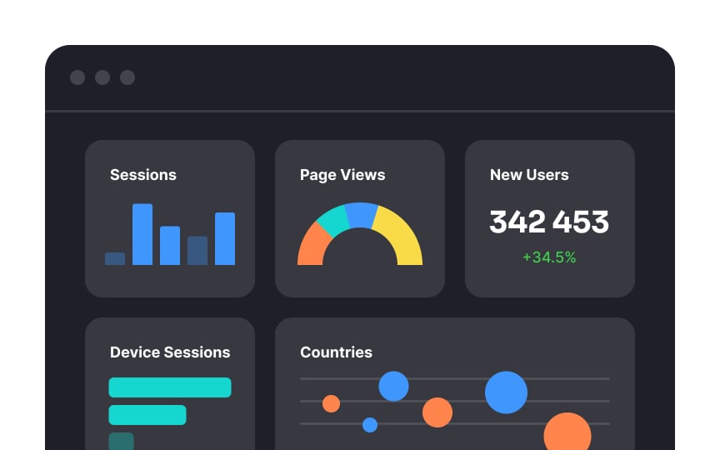Click the largest orange bubble in Countries
Screen dimensions: 720x450
pyautogui.click(x=567, y=432)
